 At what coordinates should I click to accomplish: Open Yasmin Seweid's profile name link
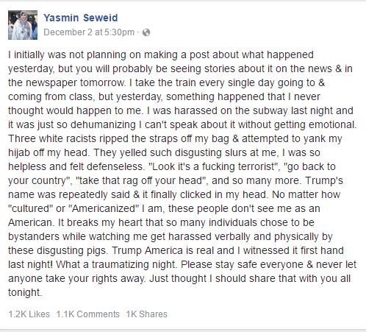click(x=81, y=18)
